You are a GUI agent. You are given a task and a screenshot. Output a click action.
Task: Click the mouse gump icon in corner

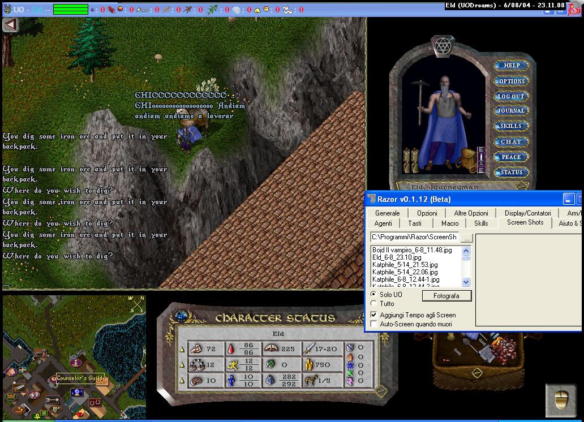coord(561,400)
